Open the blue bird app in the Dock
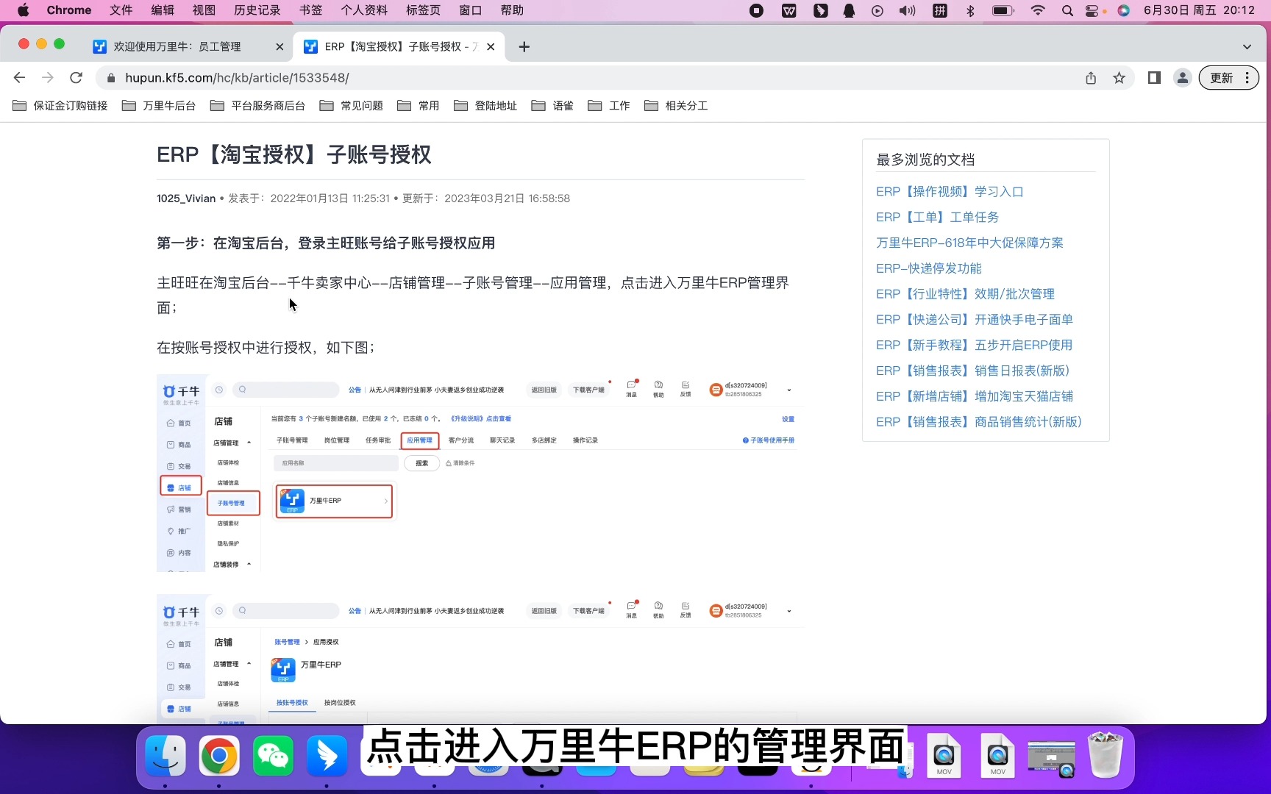Viewport: 1271px width, 794px height. point(327,755)
